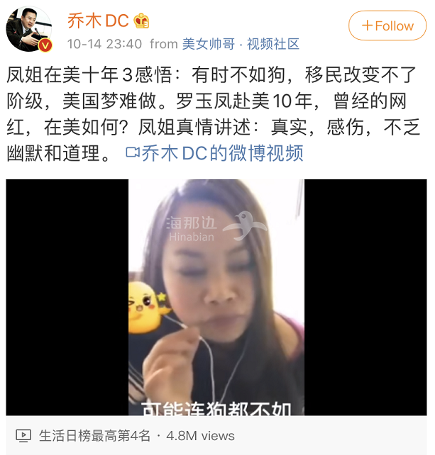This screenshot has width=435, height=455.
Task: Click the play icon beside 生活日榜
Action: click(23, 435)
